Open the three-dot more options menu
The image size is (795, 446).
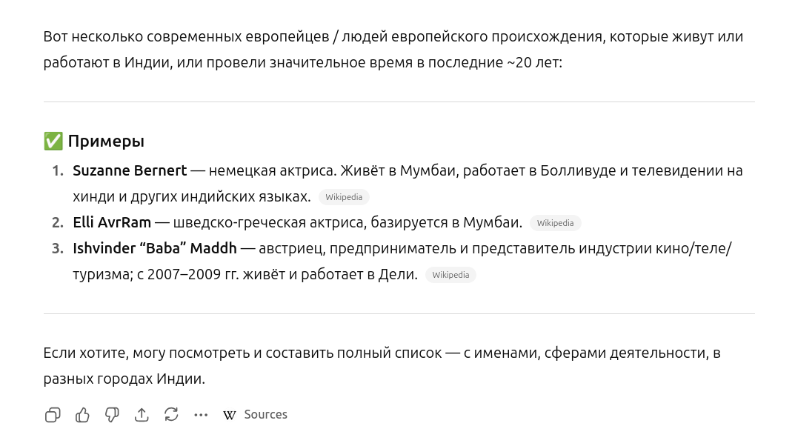point(201,415)
